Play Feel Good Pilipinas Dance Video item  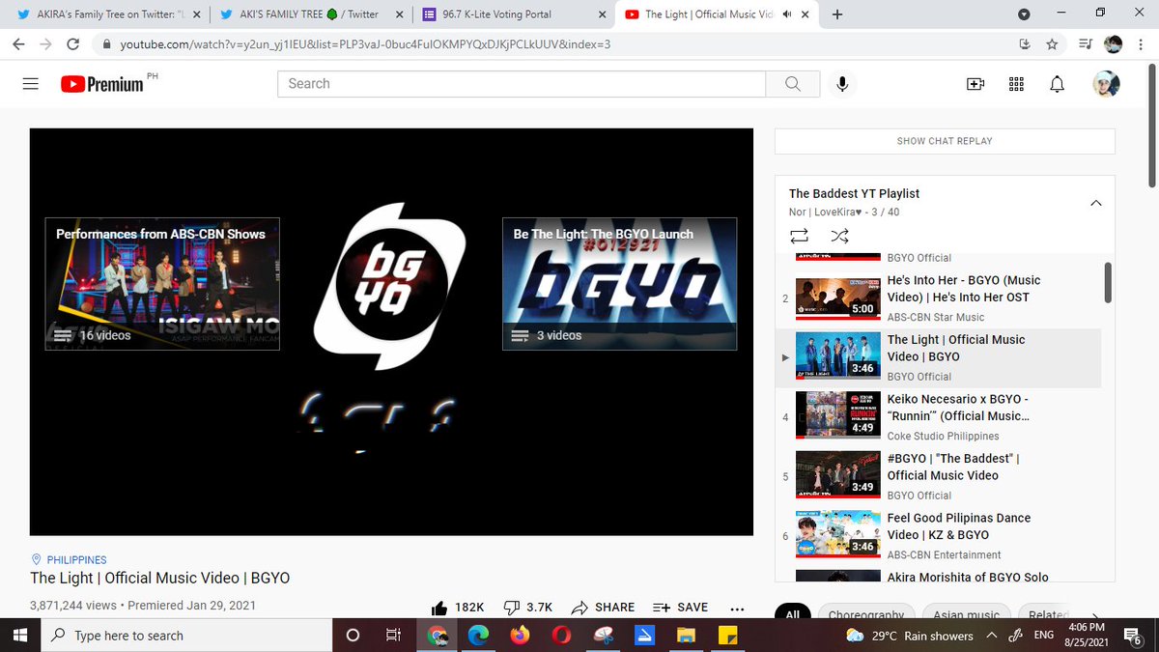coord(940,536)
